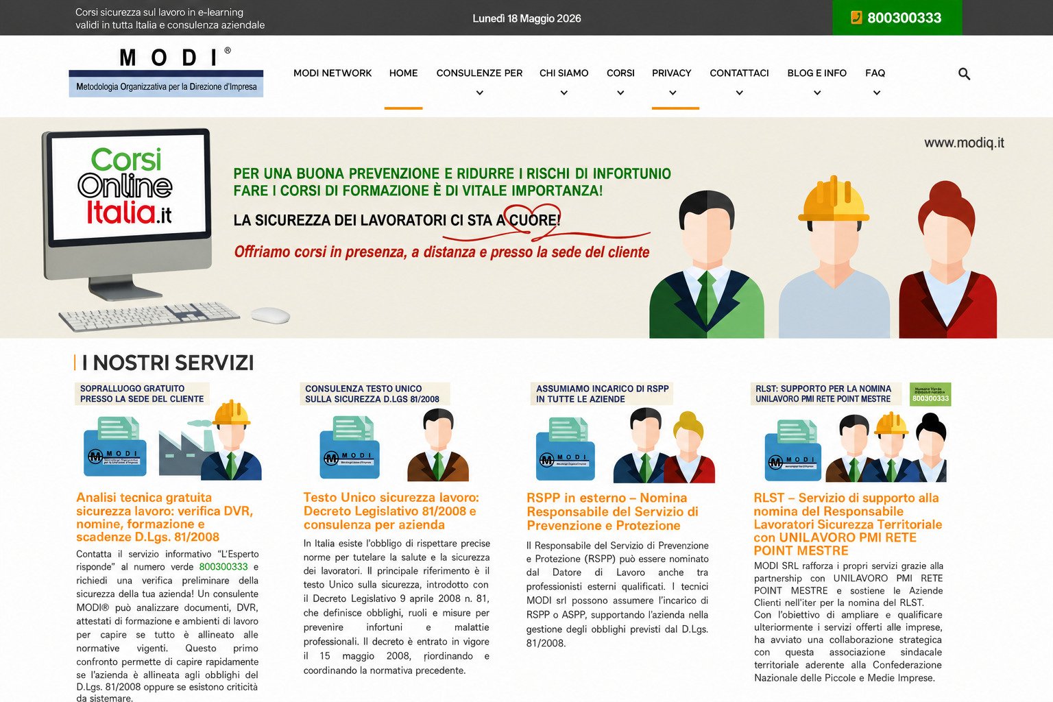Click the green 800300333 link in text
This screenshot has height=702, width=1053.
[x=223, y=567]
